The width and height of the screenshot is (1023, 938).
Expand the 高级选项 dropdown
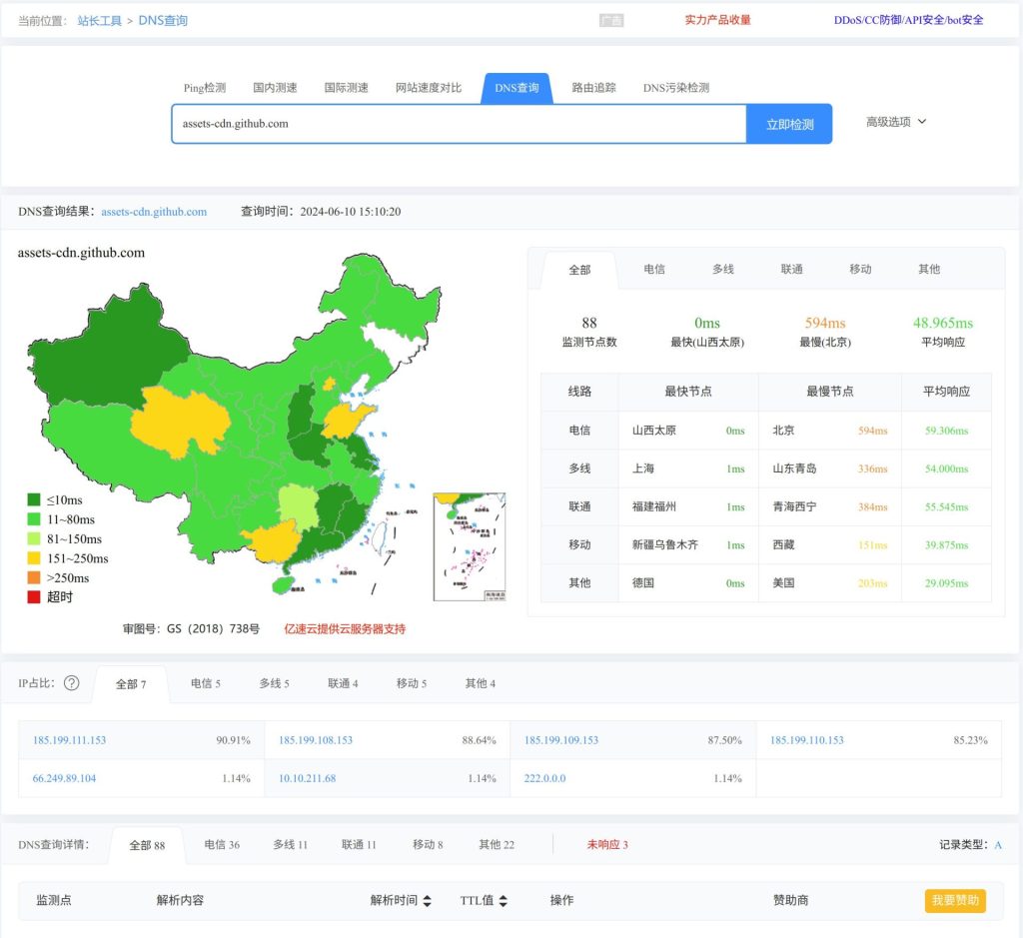(896, 122)
